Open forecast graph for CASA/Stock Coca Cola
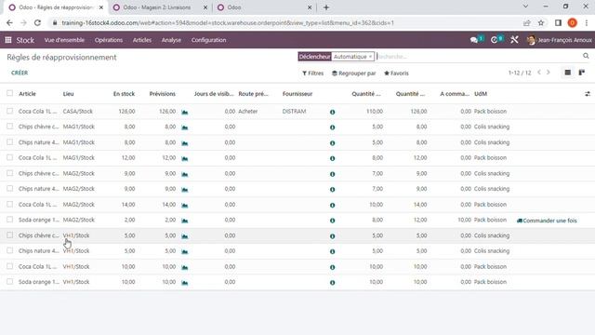595x335 pixels. [185, 112]
